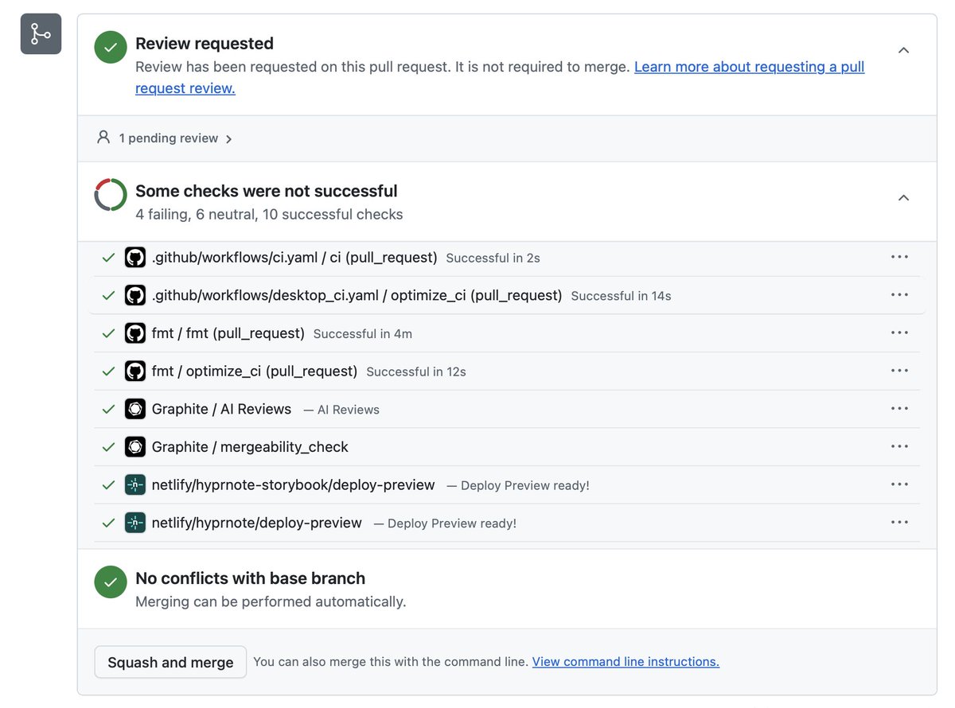Click the GitHub logo on fmt / optimize_ci check
The width and height of the screenshot is (955, 708).
(x=135, y=372)
